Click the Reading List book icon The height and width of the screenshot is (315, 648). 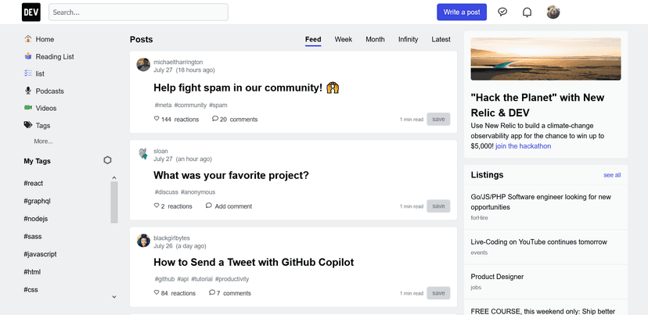click(x=27, y=56)
